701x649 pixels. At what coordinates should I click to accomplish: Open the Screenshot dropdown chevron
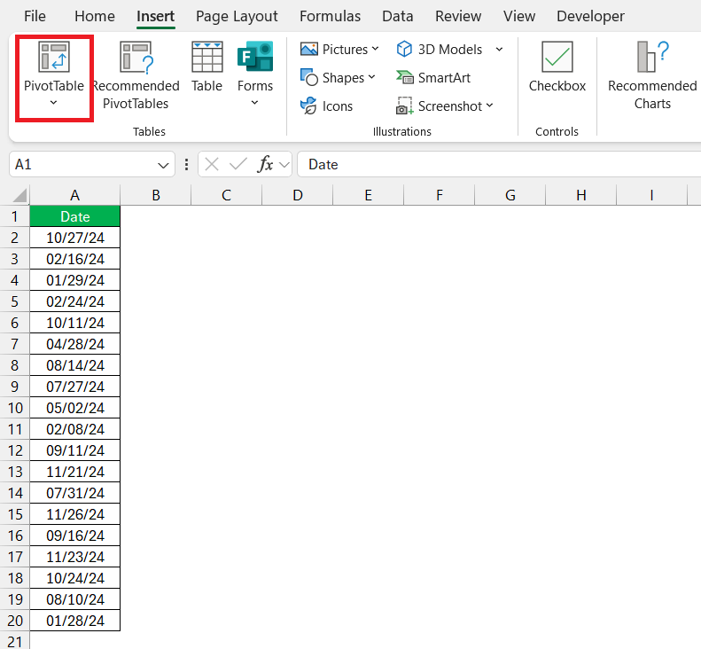click(489, 106)
